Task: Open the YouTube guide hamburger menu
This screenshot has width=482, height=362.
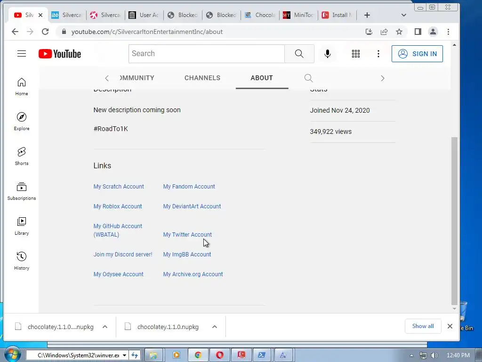Action: point(22,54)
